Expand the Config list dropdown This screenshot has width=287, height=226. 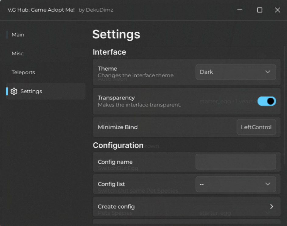tap(236, 184)
